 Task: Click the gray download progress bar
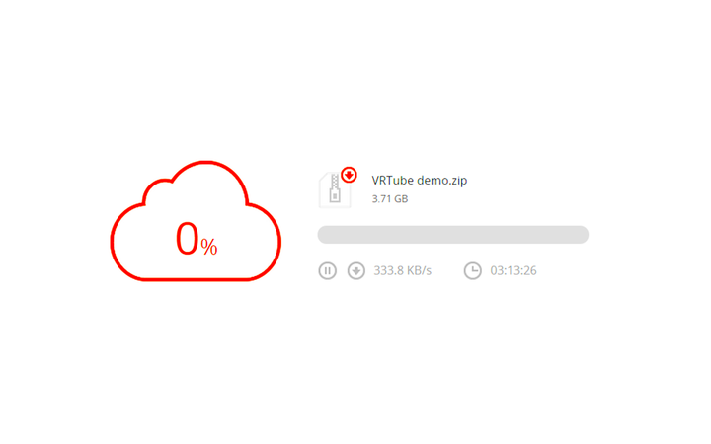point(453,235)
